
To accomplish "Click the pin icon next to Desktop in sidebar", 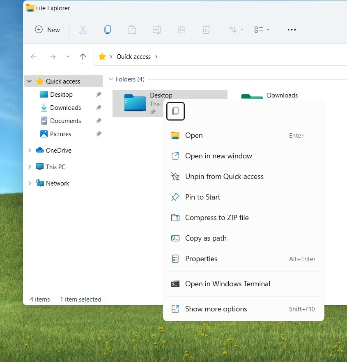I will click(x=99, y=95).
